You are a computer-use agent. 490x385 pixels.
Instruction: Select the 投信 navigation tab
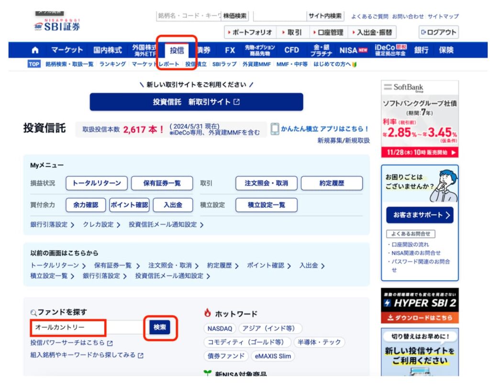[177, 50]
